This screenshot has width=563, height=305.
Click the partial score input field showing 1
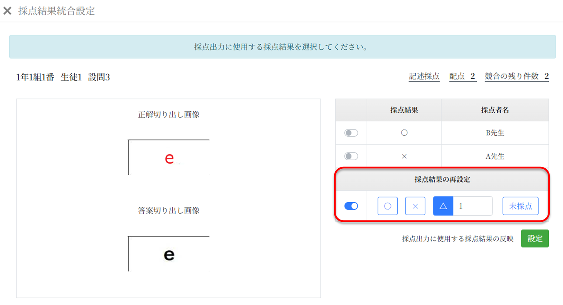(x=473, y=206)
